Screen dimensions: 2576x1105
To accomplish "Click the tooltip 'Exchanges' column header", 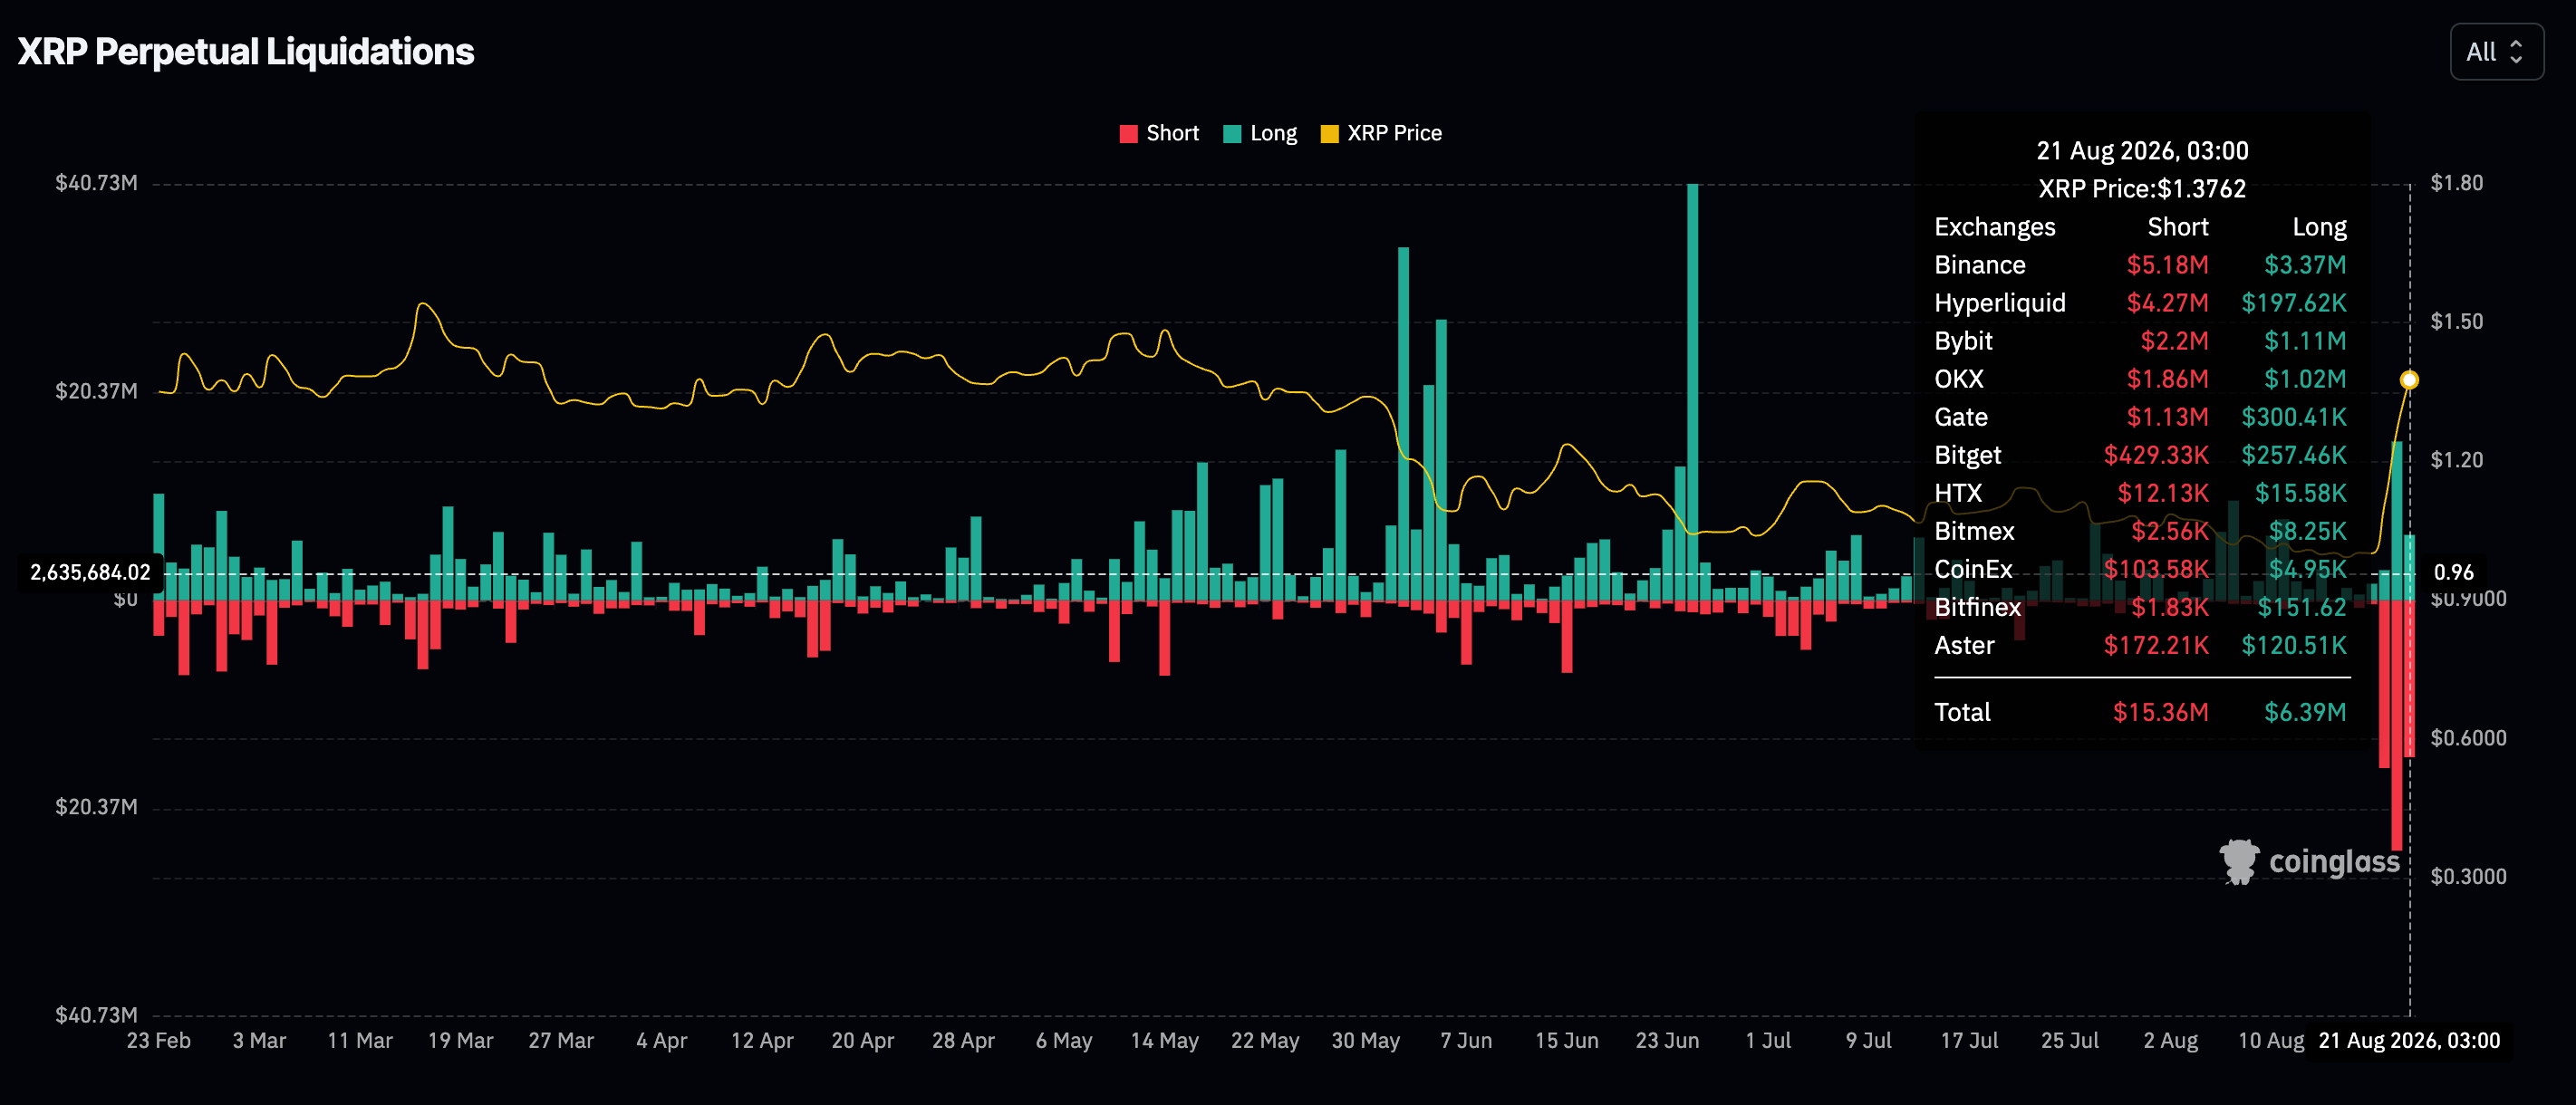I will [1995, 227].
